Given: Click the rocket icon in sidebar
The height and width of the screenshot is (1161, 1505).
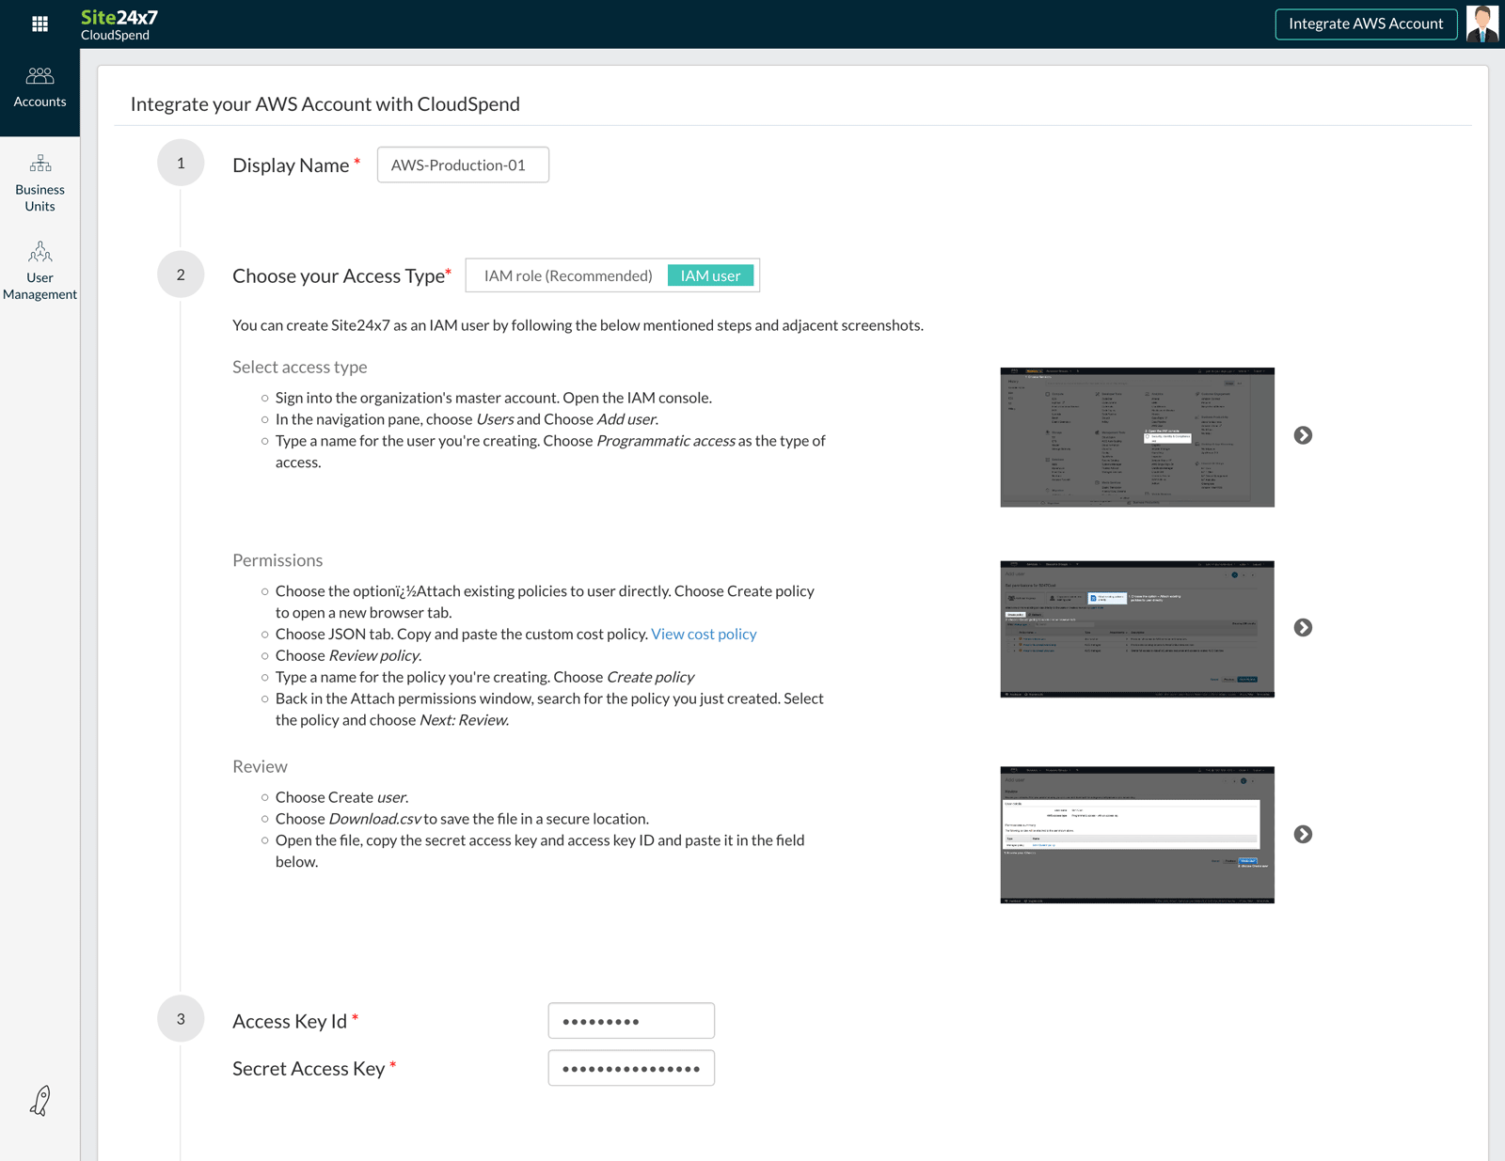Looking at the screenshot, I should [x=40, y=1100].
